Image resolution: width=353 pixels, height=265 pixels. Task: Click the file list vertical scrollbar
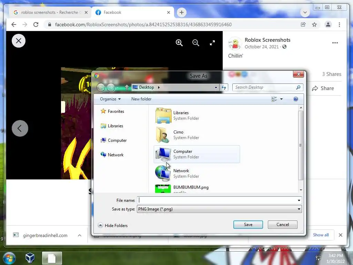(x=301, y=145)
